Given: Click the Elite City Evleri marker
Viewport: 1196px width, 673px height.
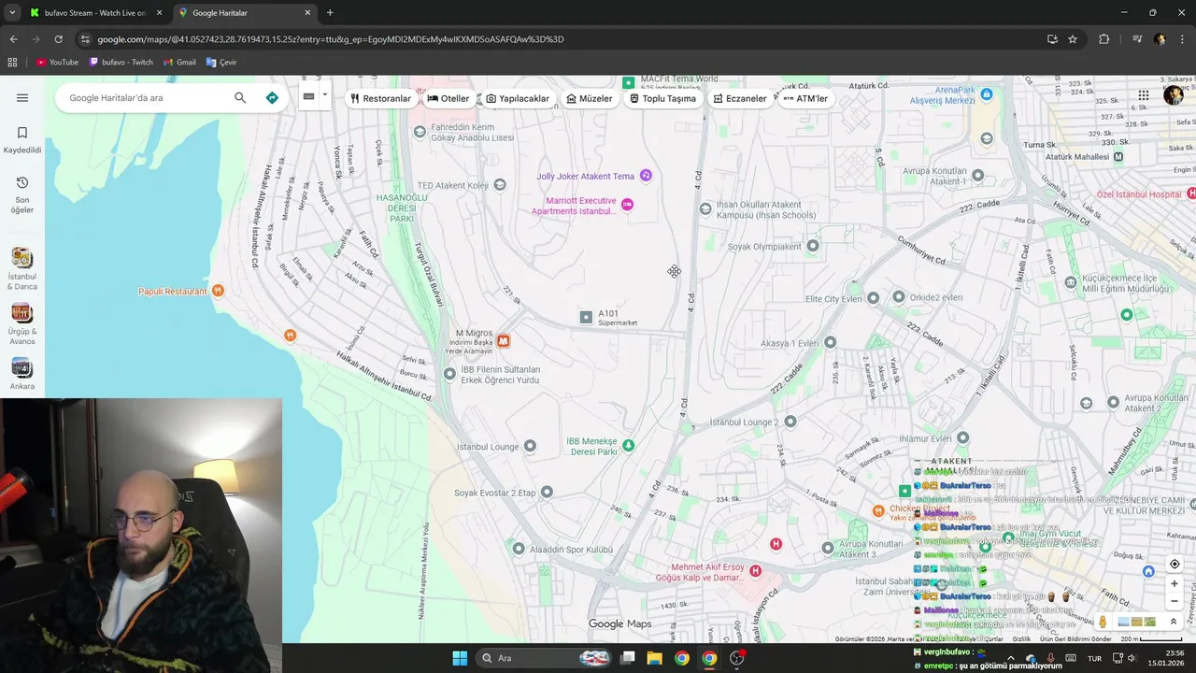Looking at the screenshot, I should point(873,298).
